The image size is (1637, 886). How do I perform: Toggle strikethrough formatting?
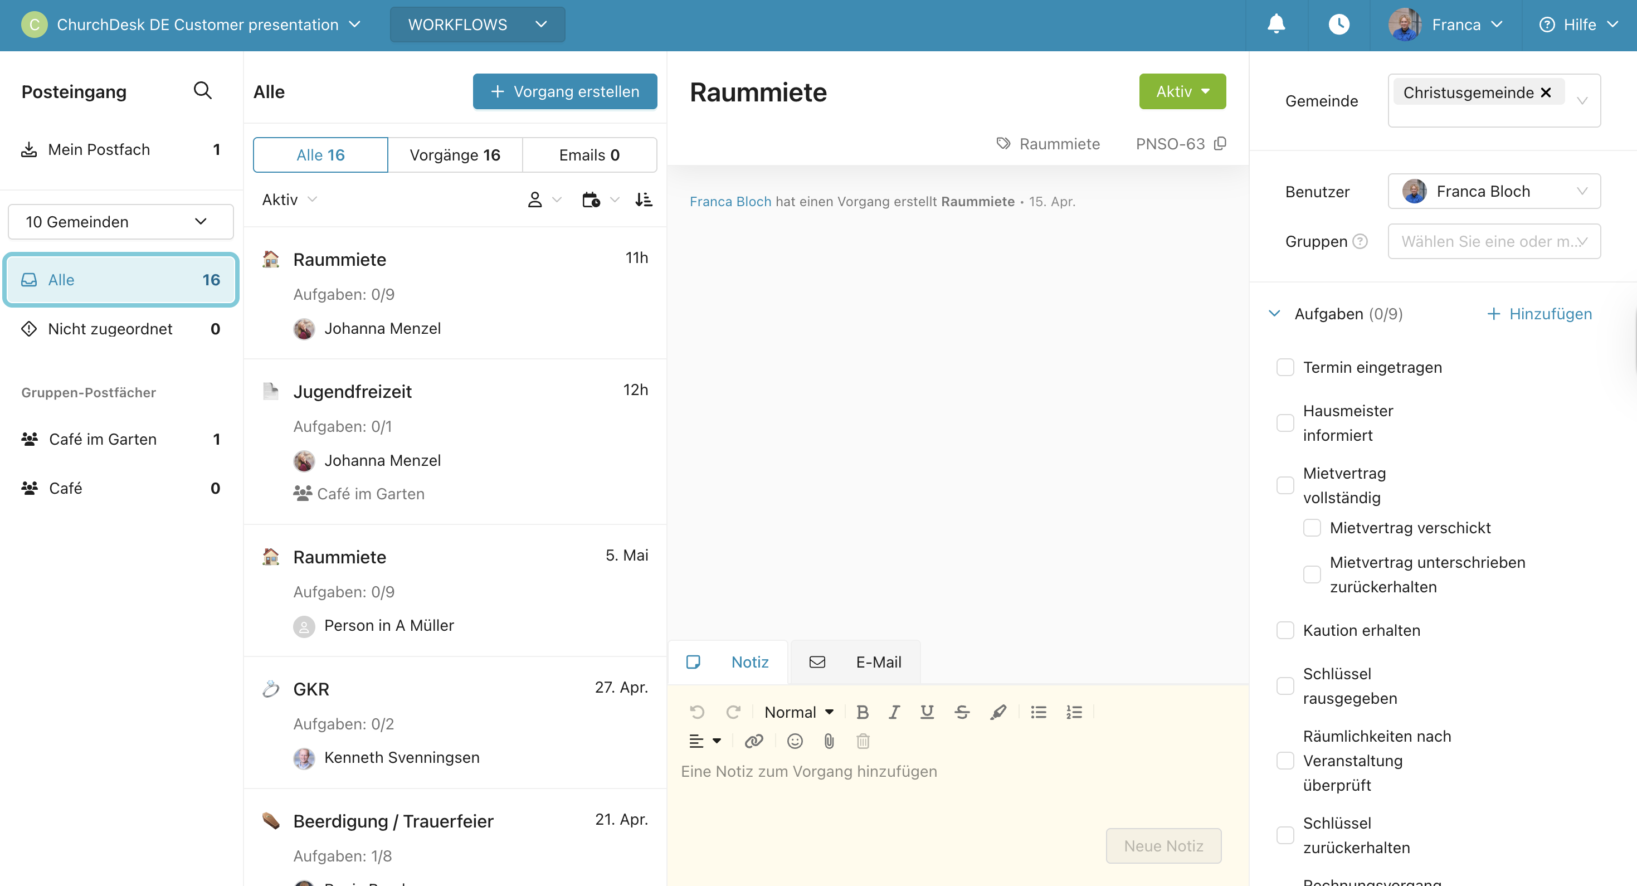962,712
